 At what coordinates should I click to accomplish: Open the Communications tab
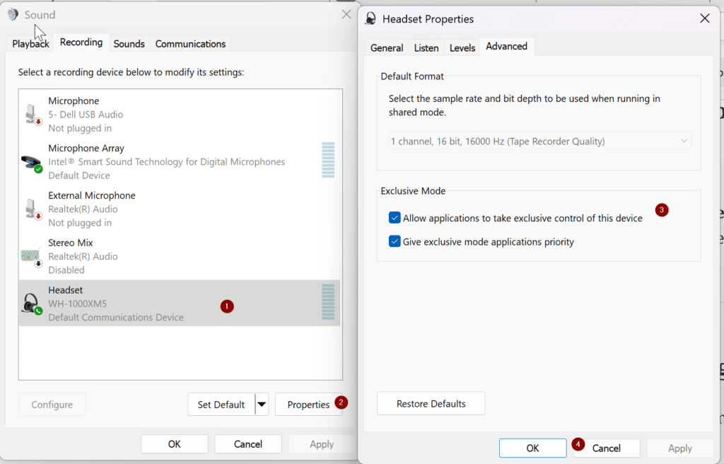tap(190, 44)
